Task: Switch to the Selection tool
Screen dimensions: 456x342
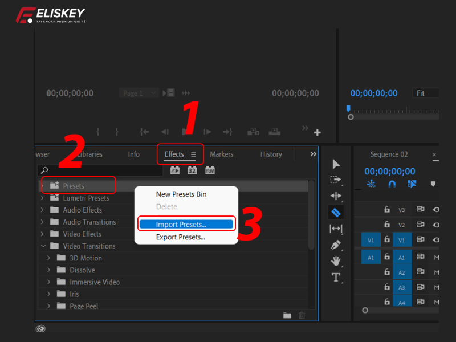Action: 336,165
